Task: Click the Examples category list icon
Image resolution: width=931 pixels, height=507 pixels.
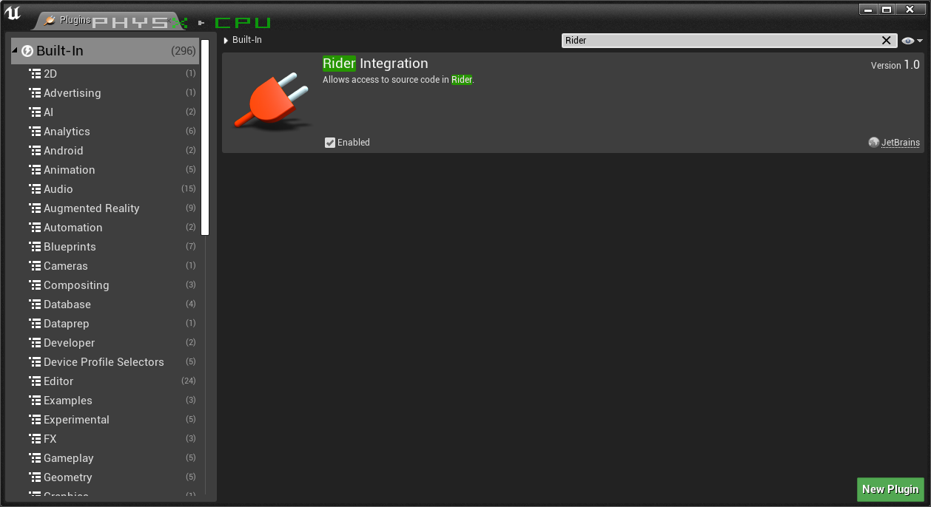Action: (35, 401)
